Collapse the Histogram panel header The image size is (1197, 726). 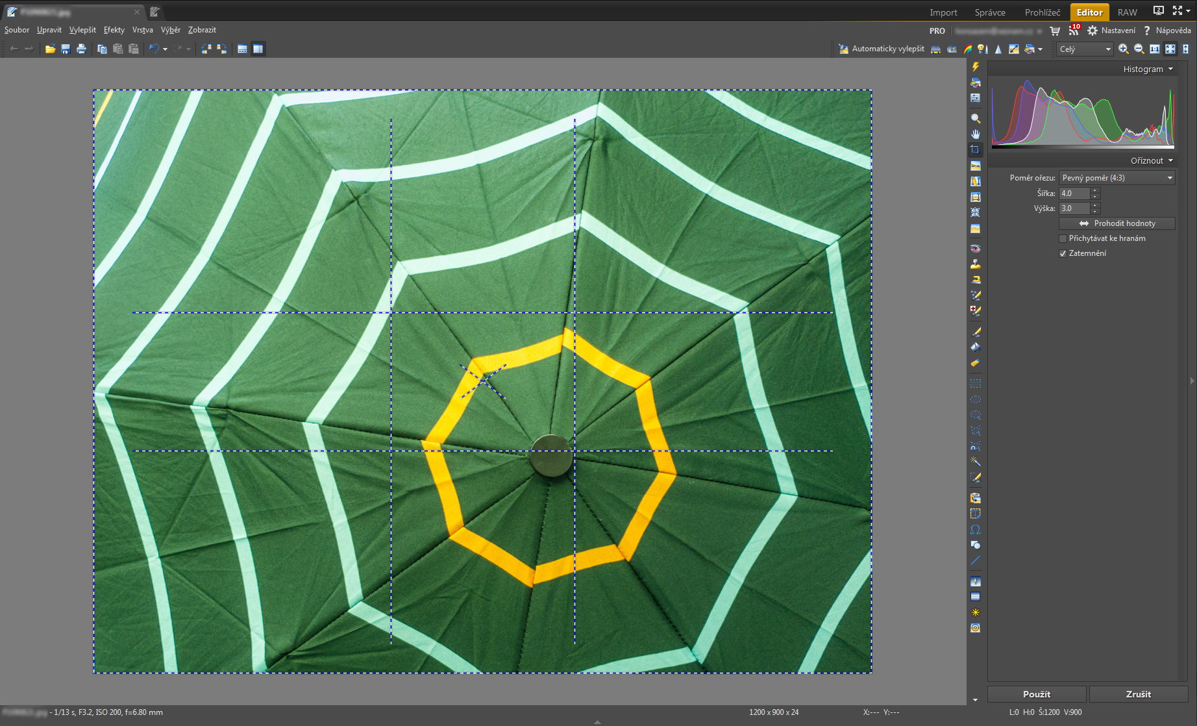click(1148, 69)
